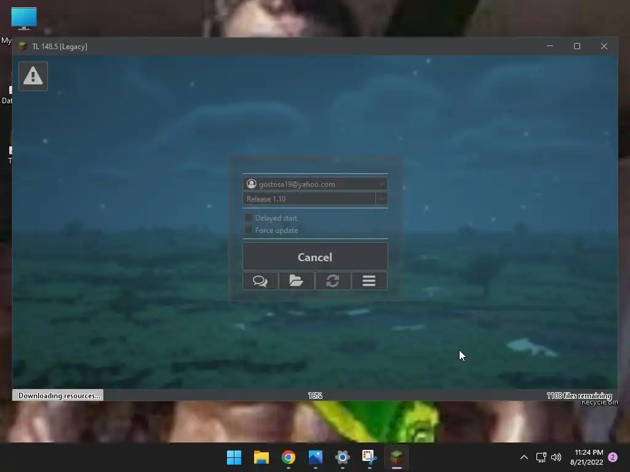Show hidden system tray icons
Viewport: 630px width, 472px height.
click(524, 457)
